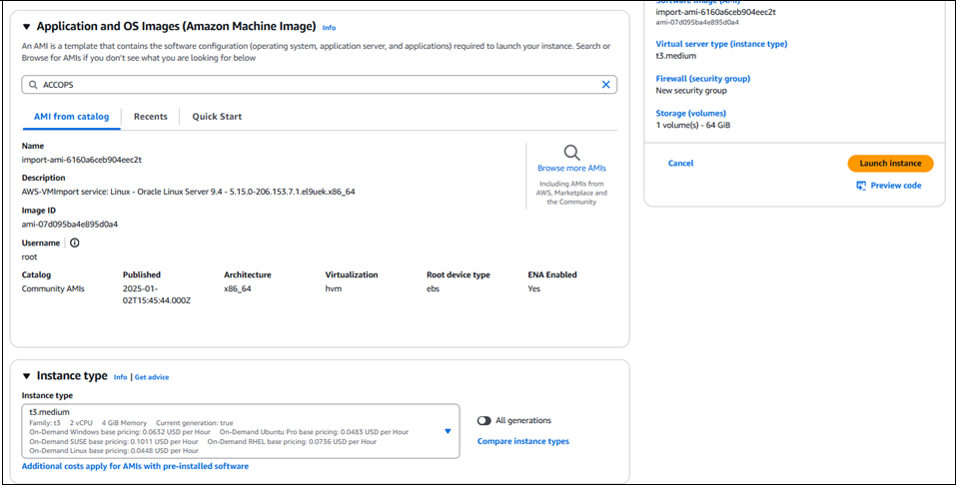Image resolution: width=956 pixels, height=487 pixels.
Task: Switch to the Quick Start tab
Action: click(217, 117)
